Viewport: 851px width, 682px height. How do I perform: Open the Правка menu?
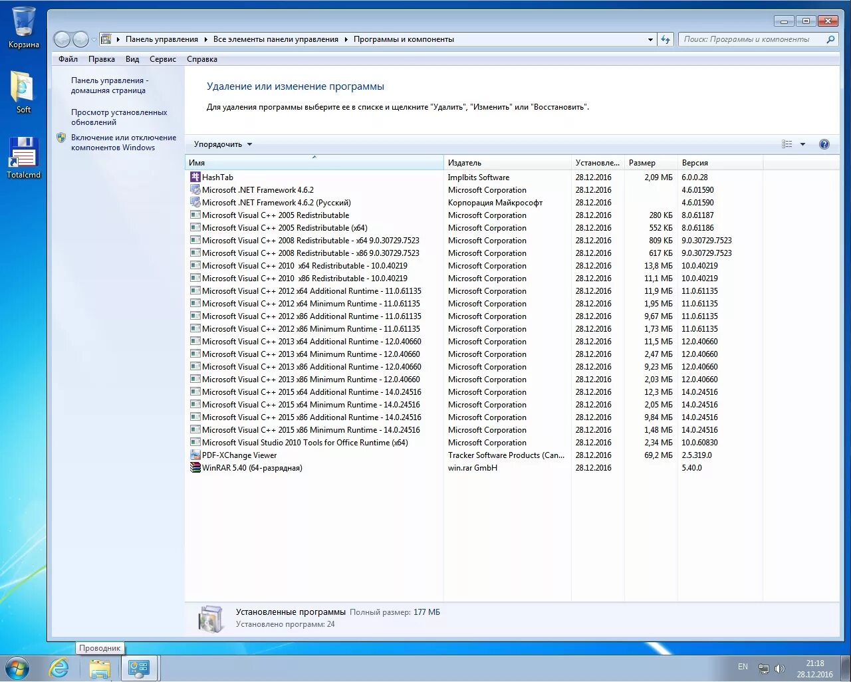point(102,59)
